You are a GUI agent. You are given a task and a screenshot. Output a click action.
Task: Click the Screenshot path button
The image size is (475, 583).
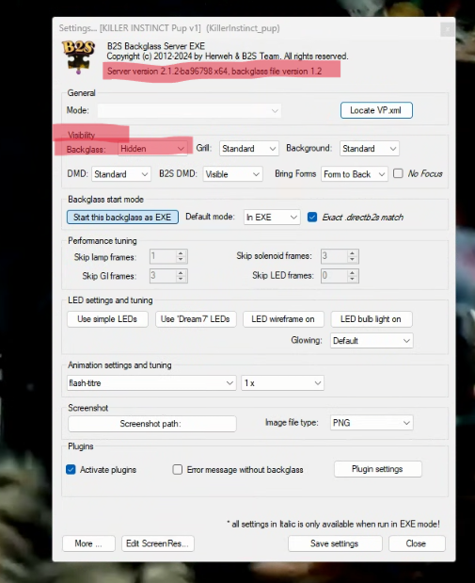(x=151, y=424)
